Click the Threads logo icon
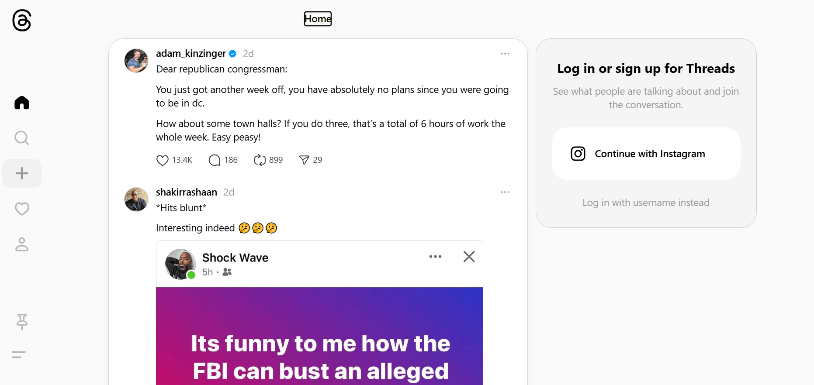The width and height of the screenshot is (814, 385). (22, 21)
